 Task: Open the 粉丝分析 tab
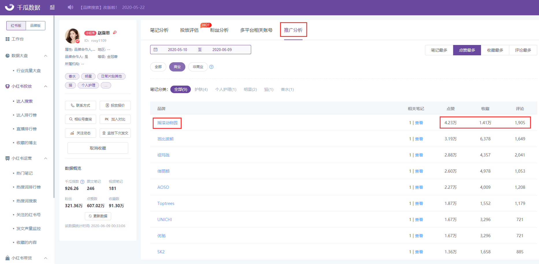[219, 30]
